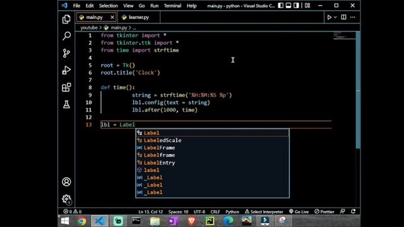Open the Search view in activity bar
Image resolution: width=404 pixels, height=227 pixels.
point(66,36)
